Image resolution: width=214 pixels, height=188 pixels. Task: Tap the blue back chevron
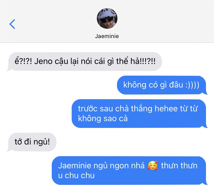(12, 24)
